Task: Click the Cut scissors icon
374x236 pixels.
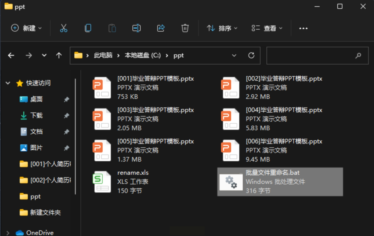Action: tap(63, 28)
